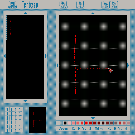Screen dimensions: 135x135
Task: Click the zoom editor left arrow
Action: (57, 65)
